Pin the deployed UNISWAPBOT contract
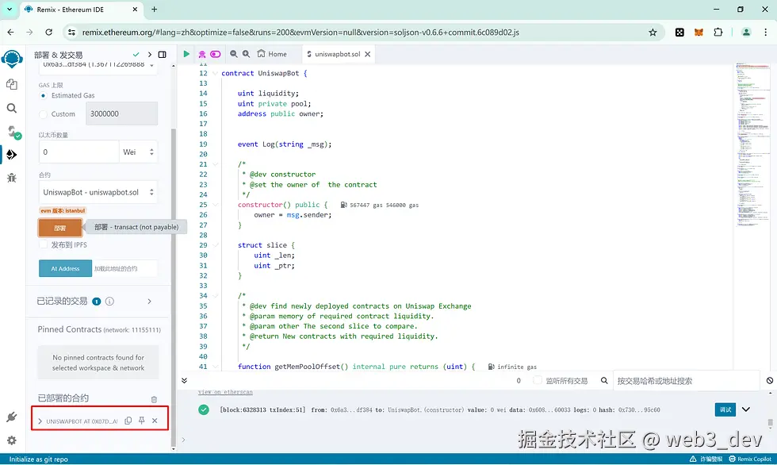Viewport: 777px width, 465px height. tap(142, 421)
